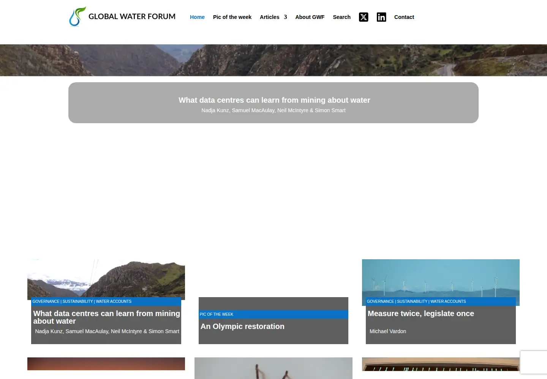Viewport: 547px width, 379px height.
Task: Open the LinkedIn social icon
Action: (x=381, y=17)
